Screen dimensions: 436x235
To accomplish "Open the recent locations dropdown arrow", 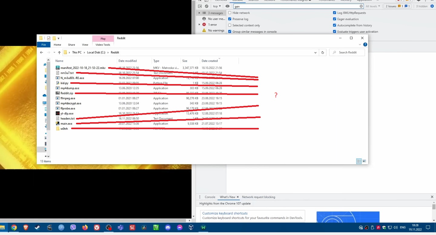I will (54, 52).
